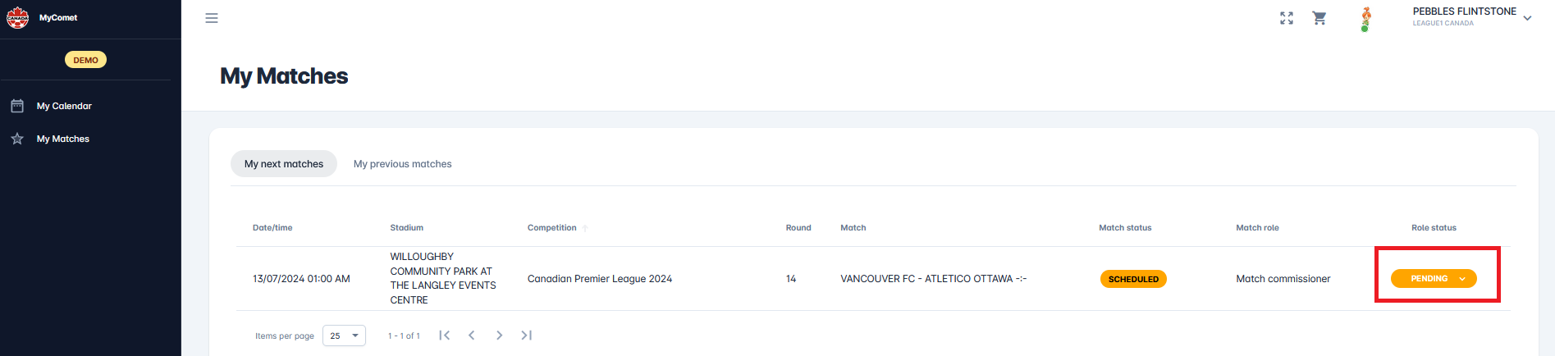Click the DEMO badge
The width and height of the screenshot is (1555, 356).
click(85, 60)
